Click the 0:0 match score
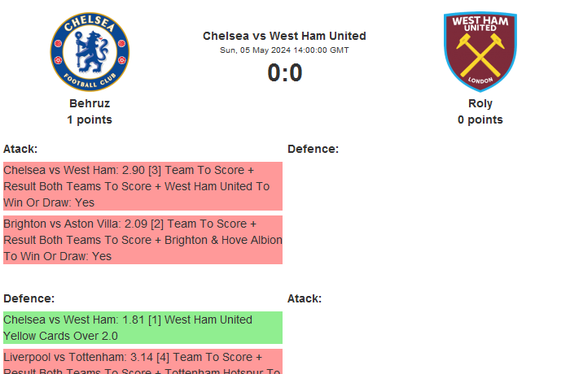This screenshot has height=374, width=570. tap(284, 73)
